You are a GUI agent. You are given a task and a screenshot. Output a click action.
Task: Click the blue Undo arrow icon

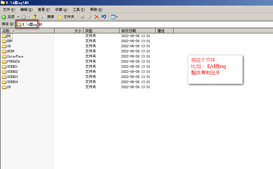[x=104, y=17]
